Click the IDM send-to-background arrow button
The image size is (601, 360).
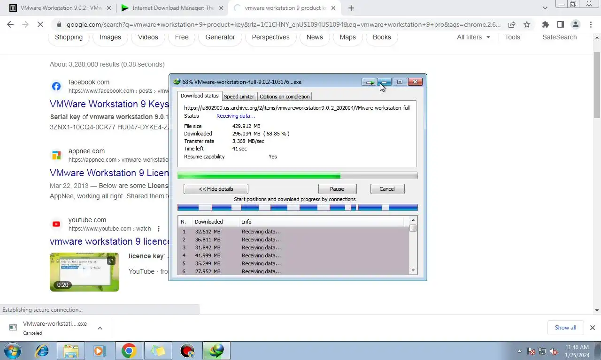coord(369,82)
